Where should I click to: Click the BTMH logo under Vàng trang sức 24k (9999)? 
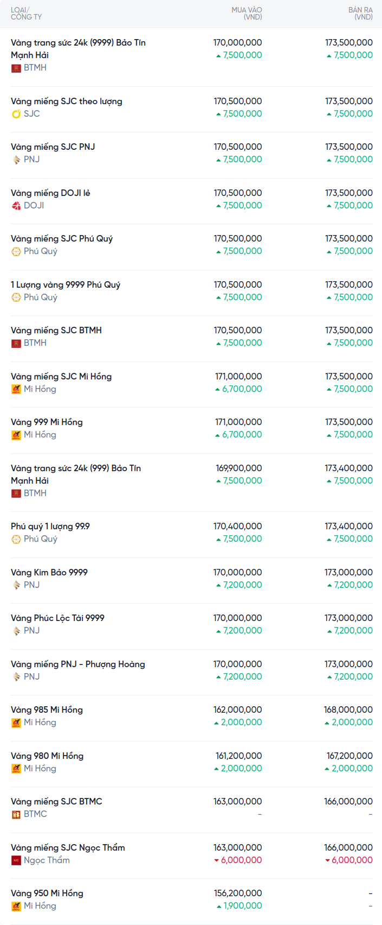16,68
